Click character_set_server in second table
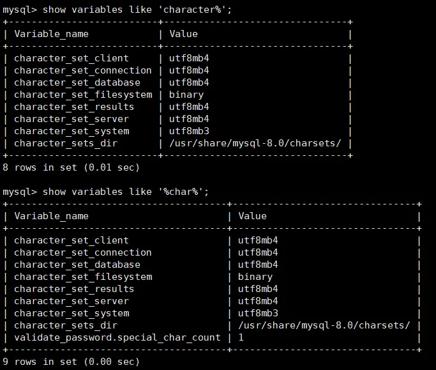The width and height of the screenshot is (436, 370). [71, 301]
